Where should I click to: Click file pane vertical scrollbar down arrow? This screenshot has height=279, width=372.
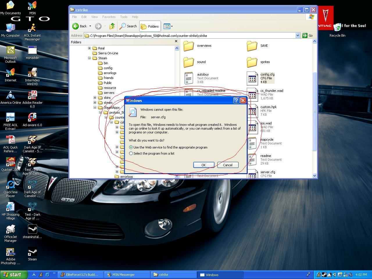314,176
